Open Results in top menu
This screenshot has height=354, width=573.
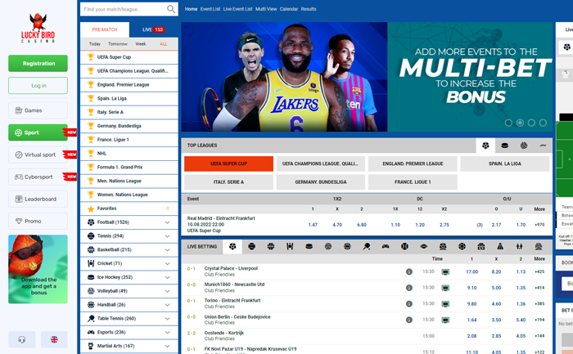309,9
